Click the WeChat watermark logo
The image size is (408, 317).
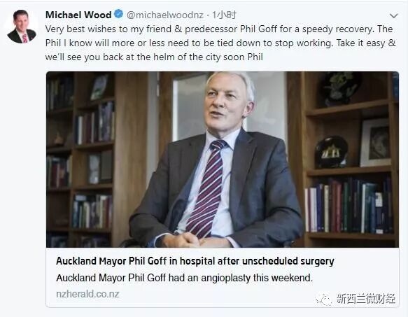(324, 300)
